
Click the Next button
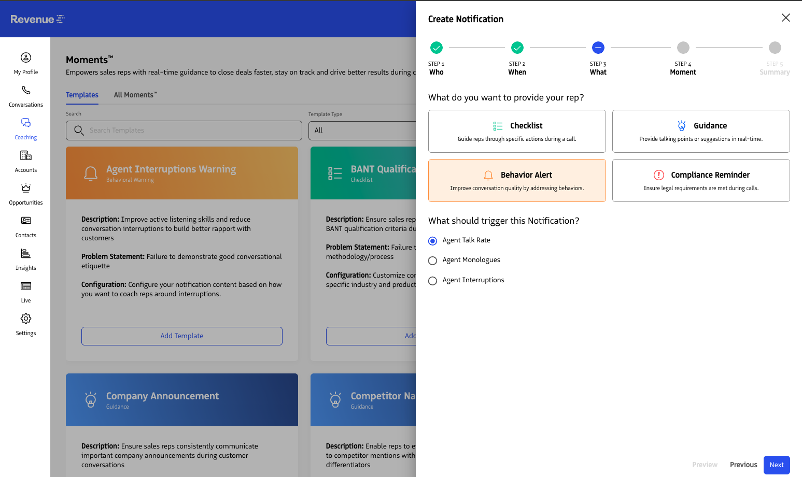[x=776, y=465]
